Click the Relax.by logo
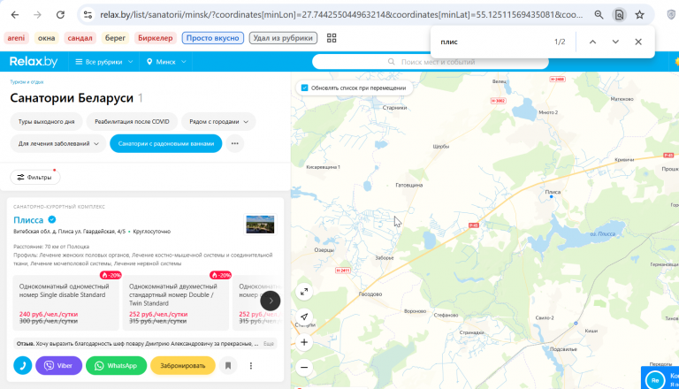This screenshot has height=389, width=679. 34,62
